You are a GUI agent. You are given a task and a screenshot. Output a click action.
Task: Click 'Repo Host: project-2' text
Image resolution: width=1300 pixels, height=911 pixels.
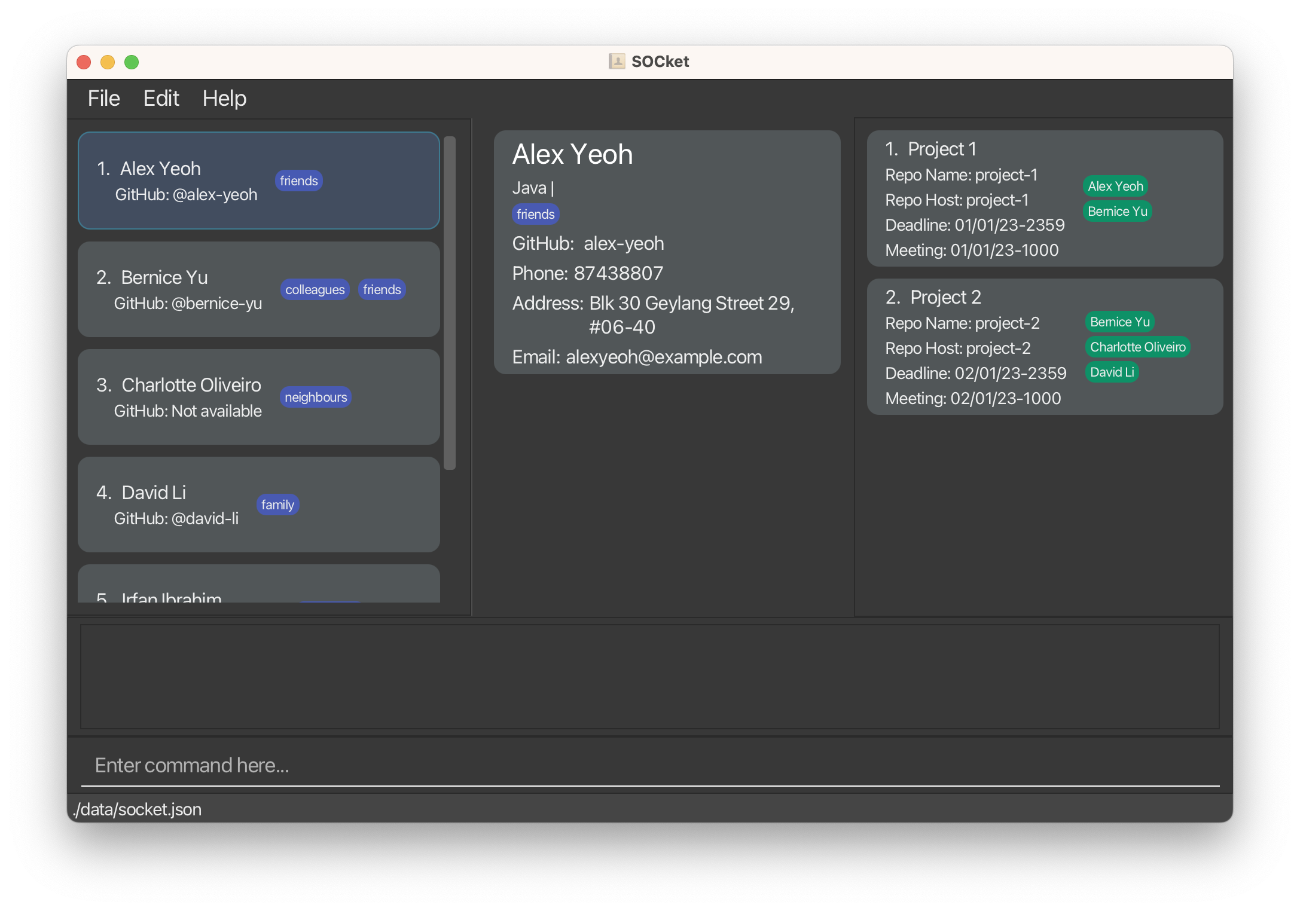click(958, 348)
